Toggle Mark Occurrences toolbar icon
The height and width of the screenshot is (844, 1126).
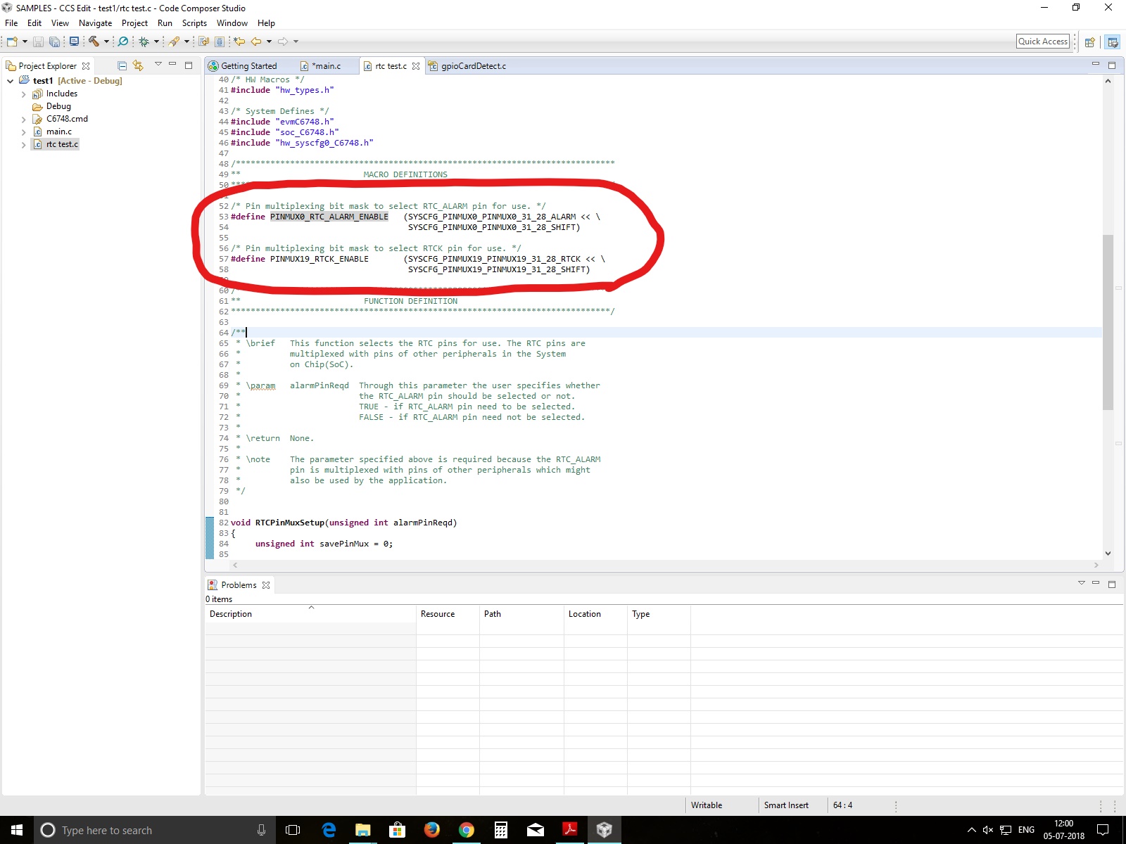[204, 41]
